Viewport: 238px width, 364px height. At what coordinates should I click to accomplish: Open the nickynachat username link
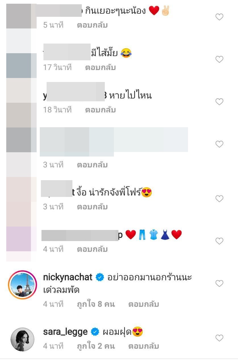[68, 277]
